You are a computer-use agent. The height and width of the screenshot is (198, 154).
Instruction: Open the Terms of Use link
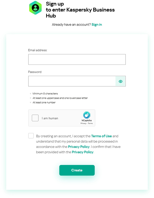click(x=102, y=136)
